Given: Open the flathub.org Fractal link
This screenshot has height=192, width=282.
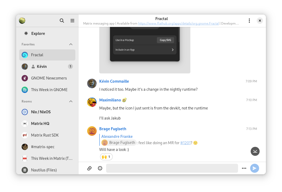Looking at the screenshot, I should tap(178, 24).
